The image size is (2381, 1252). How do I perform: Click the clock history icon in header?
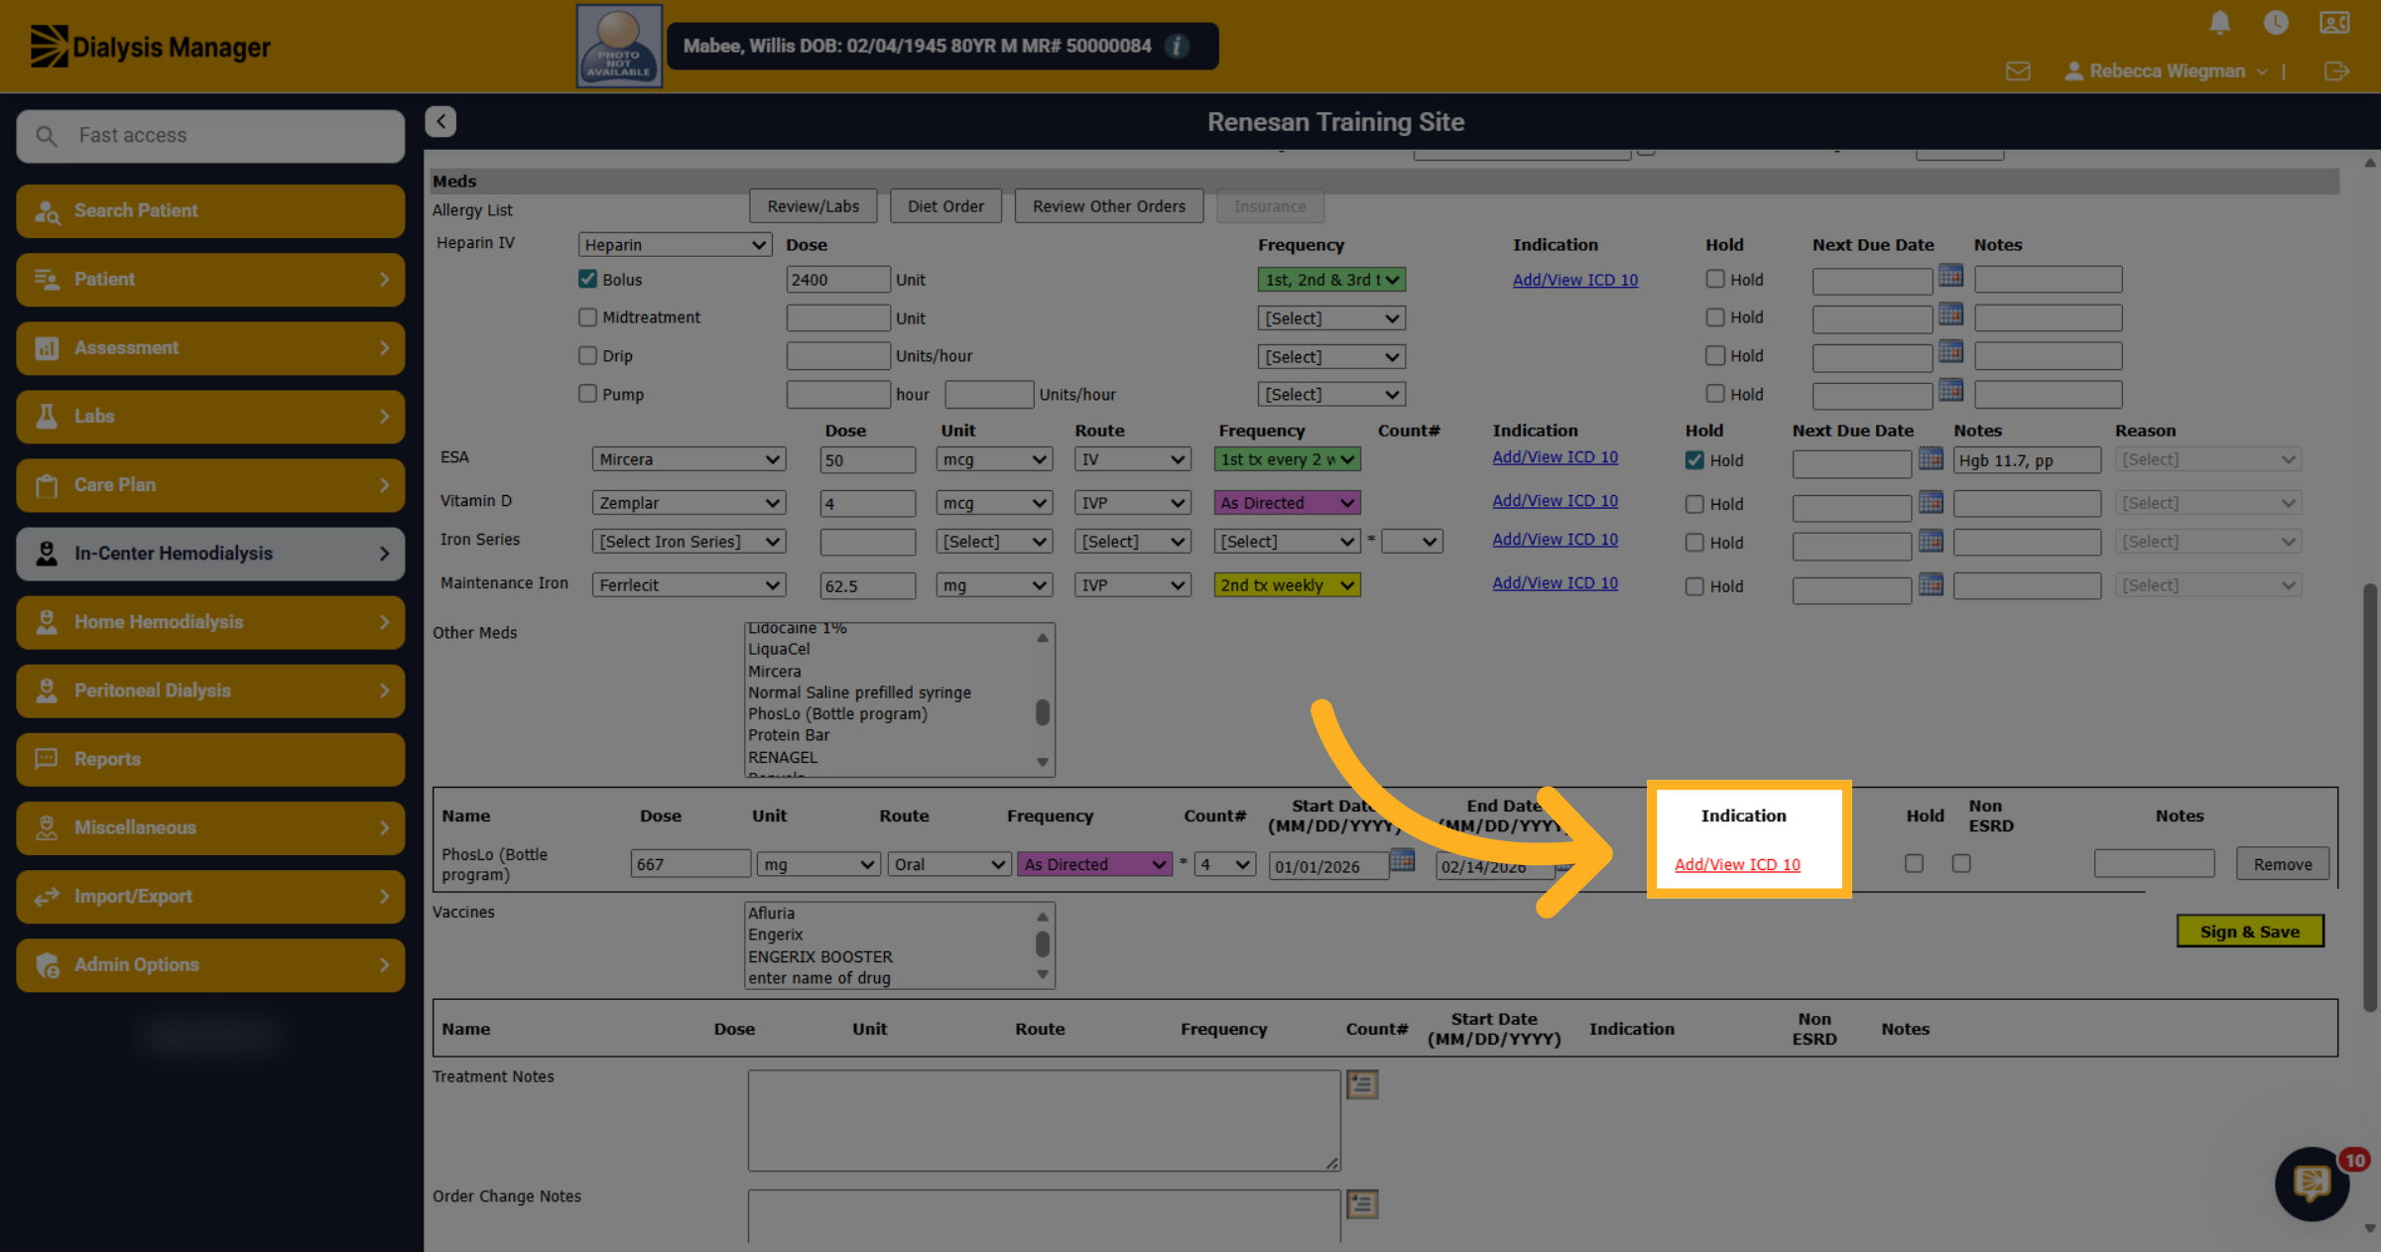[x=2276, y=23]
